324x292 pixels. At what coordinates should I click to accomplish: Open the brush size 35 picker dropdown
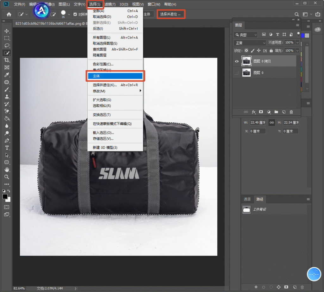pyautogui.click(x=69, y=15)
